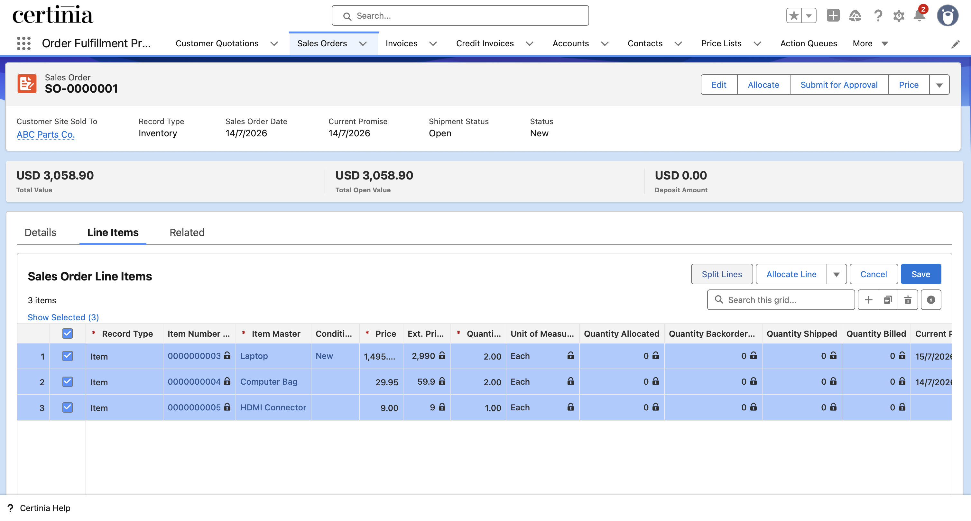Expand the Price Lists tab menu
The height and width of the screenshot is (521, 971).
point(757,44)
